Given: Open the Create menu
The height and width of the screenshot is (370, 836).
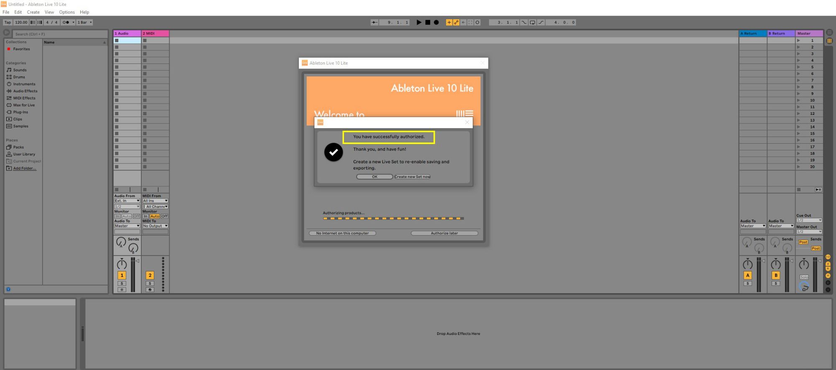Looking at the screenshot, I should pos(33,12).
